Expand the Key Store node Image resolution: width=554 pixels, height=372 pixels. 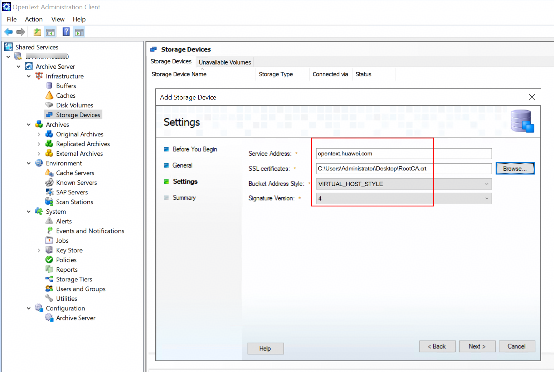(x=39, y=250)
